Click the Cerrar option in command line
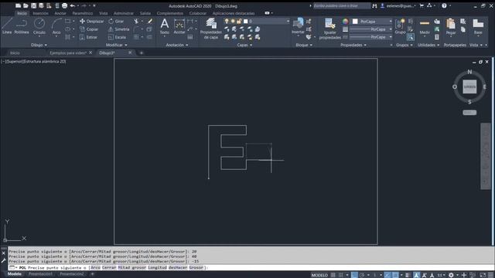Viewport: 495px width, 278px height. pos(109,268)
